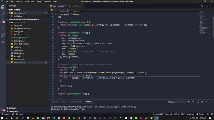Open the Explorer view in activity bar

pos(3,7)
